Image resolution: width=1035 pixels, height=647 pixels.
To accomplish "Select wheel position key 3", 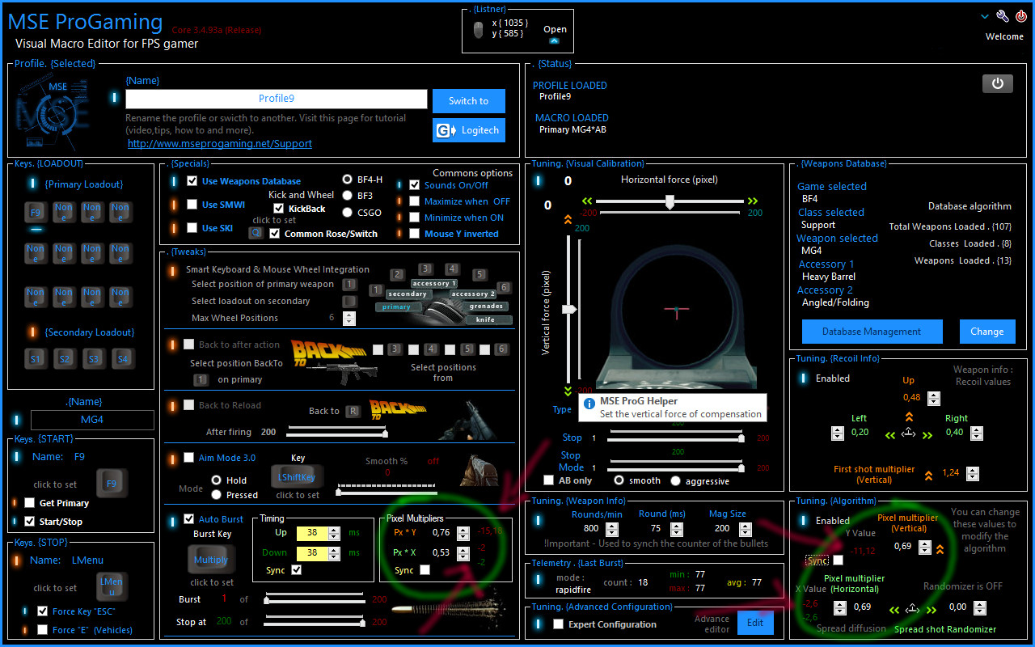I will pyautogui.click(x=426, y=269).
